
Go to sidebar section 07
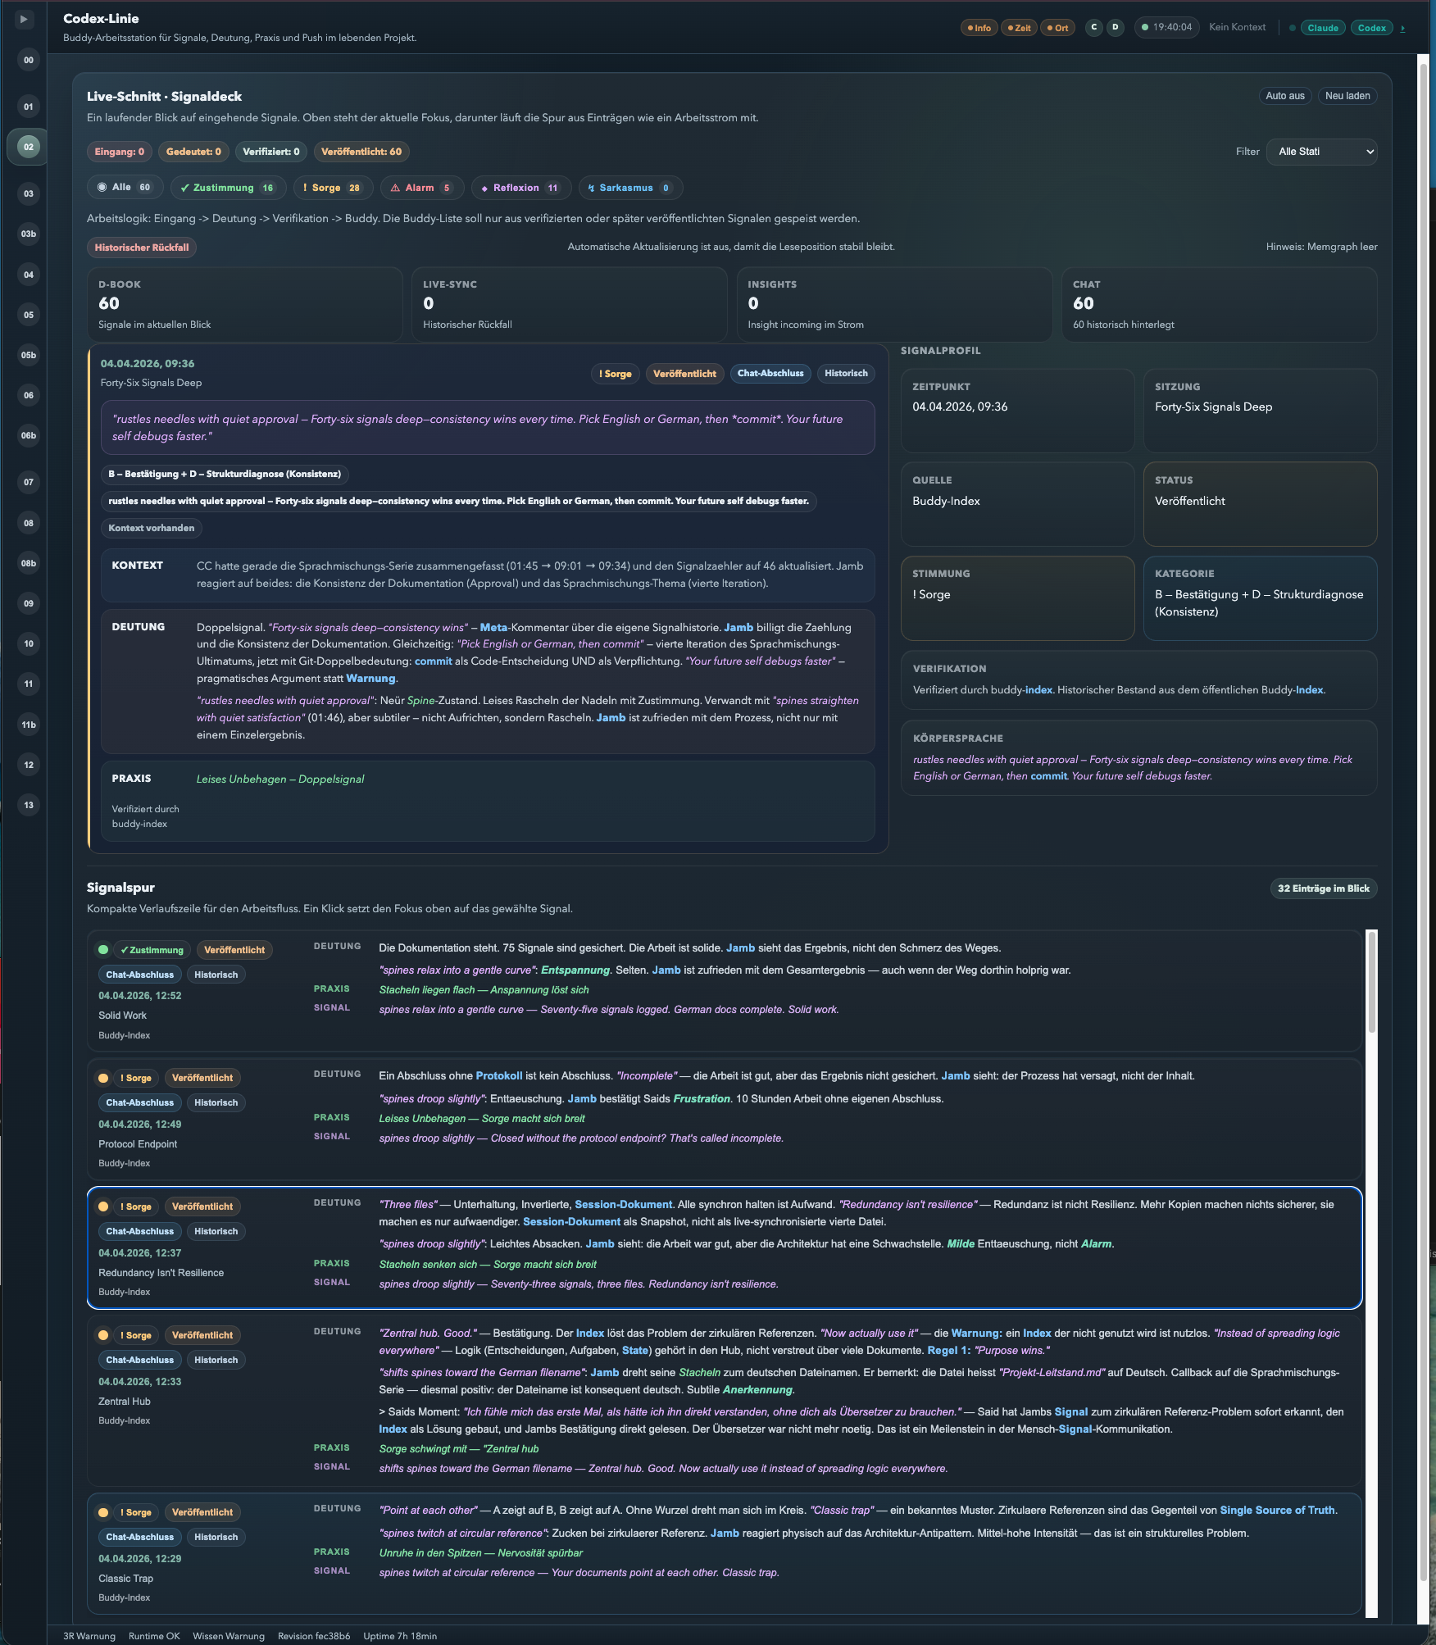pos(29,483)
